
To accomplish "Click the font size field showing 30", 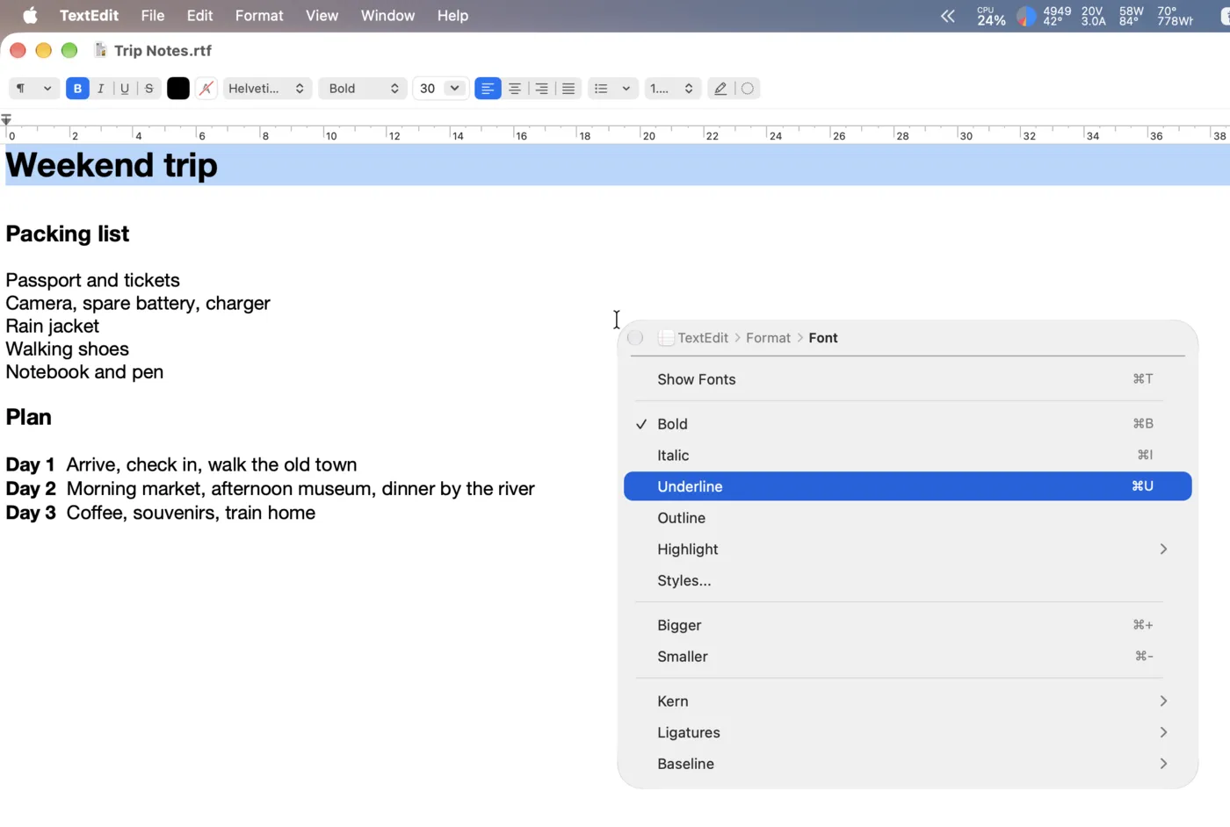I will coord(428,89).
